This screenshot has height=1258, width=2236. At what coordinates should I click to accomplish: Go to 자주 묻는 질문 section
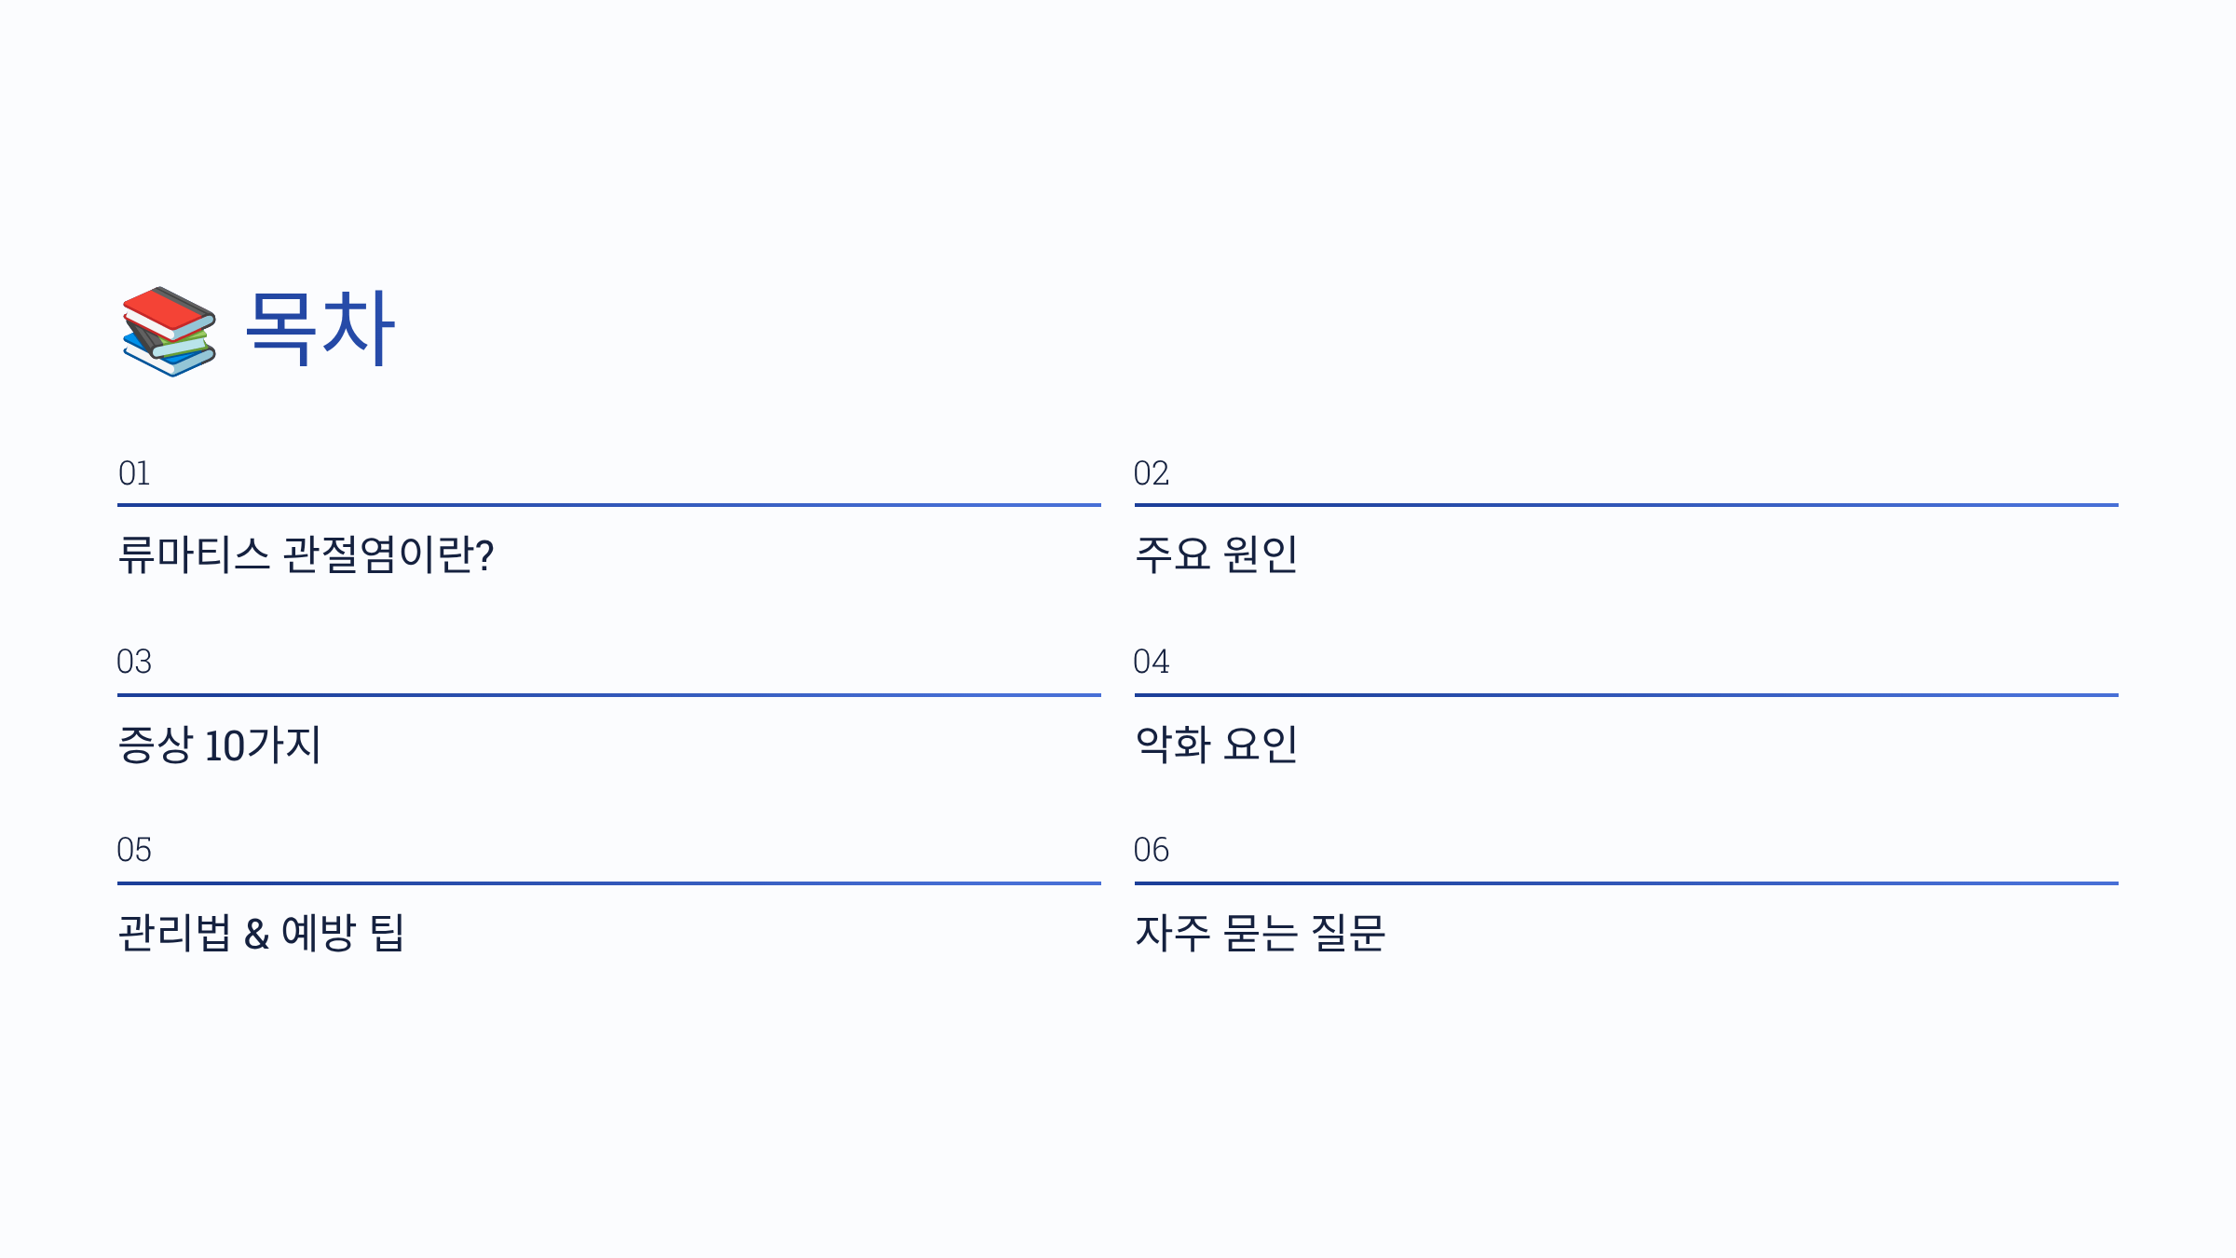click(1261, 933)
